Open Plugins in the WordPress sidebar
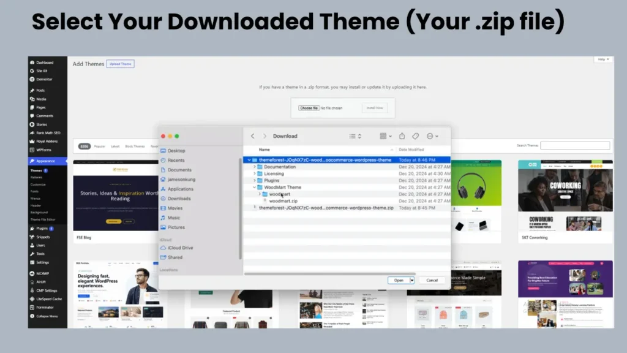This screenshot has width=627, height=353. pos(42,229)
